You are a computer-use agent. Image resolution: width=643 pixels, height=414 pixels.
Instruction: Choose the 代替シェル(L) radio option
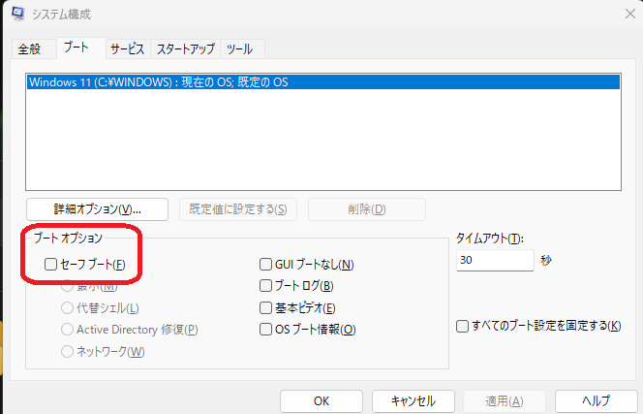(67, 307)
